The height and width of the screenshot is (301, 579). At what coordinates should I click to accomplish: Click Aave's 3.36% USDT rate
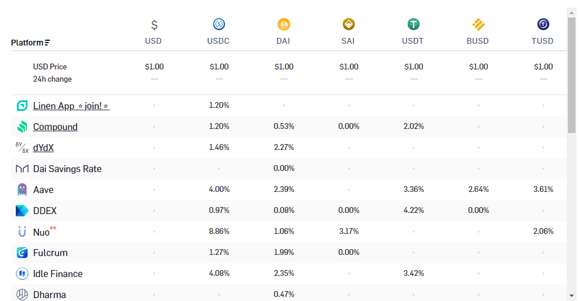pyautogui.click(x=414, y=189)
